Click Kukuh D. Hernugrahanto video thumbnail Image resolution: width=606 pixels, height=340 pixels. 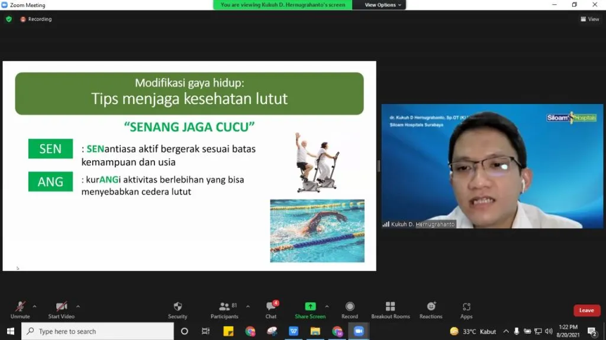(x=492, y=166)
